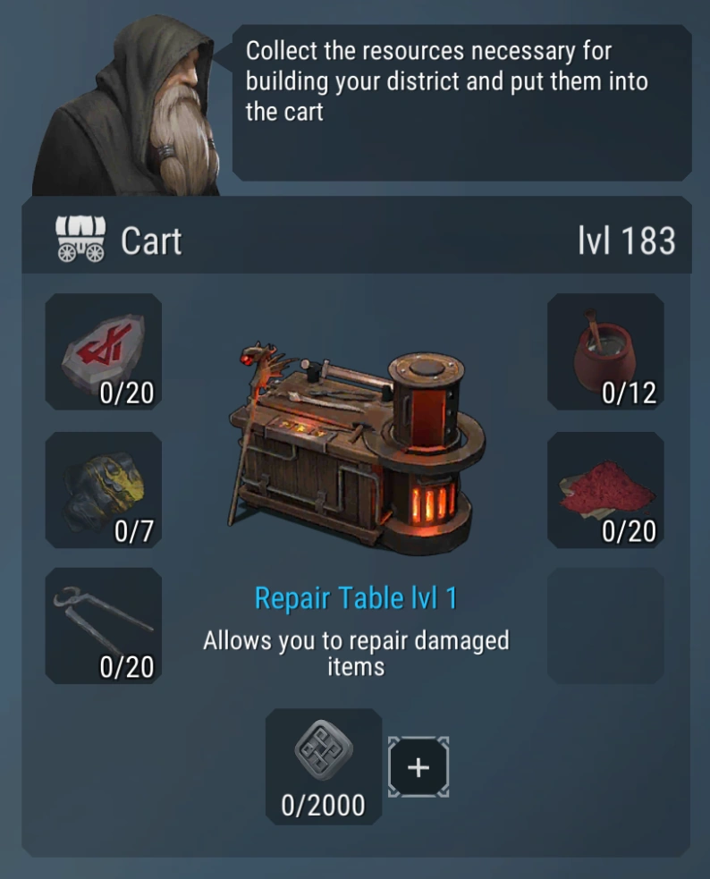Image resolution: width=710 pixels, height=879 pixels.
Task: Tap the gold ore chunk resource slot
Action: (104, 490)
